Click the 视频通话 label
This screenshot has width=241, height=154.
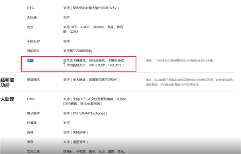(33, 80)
